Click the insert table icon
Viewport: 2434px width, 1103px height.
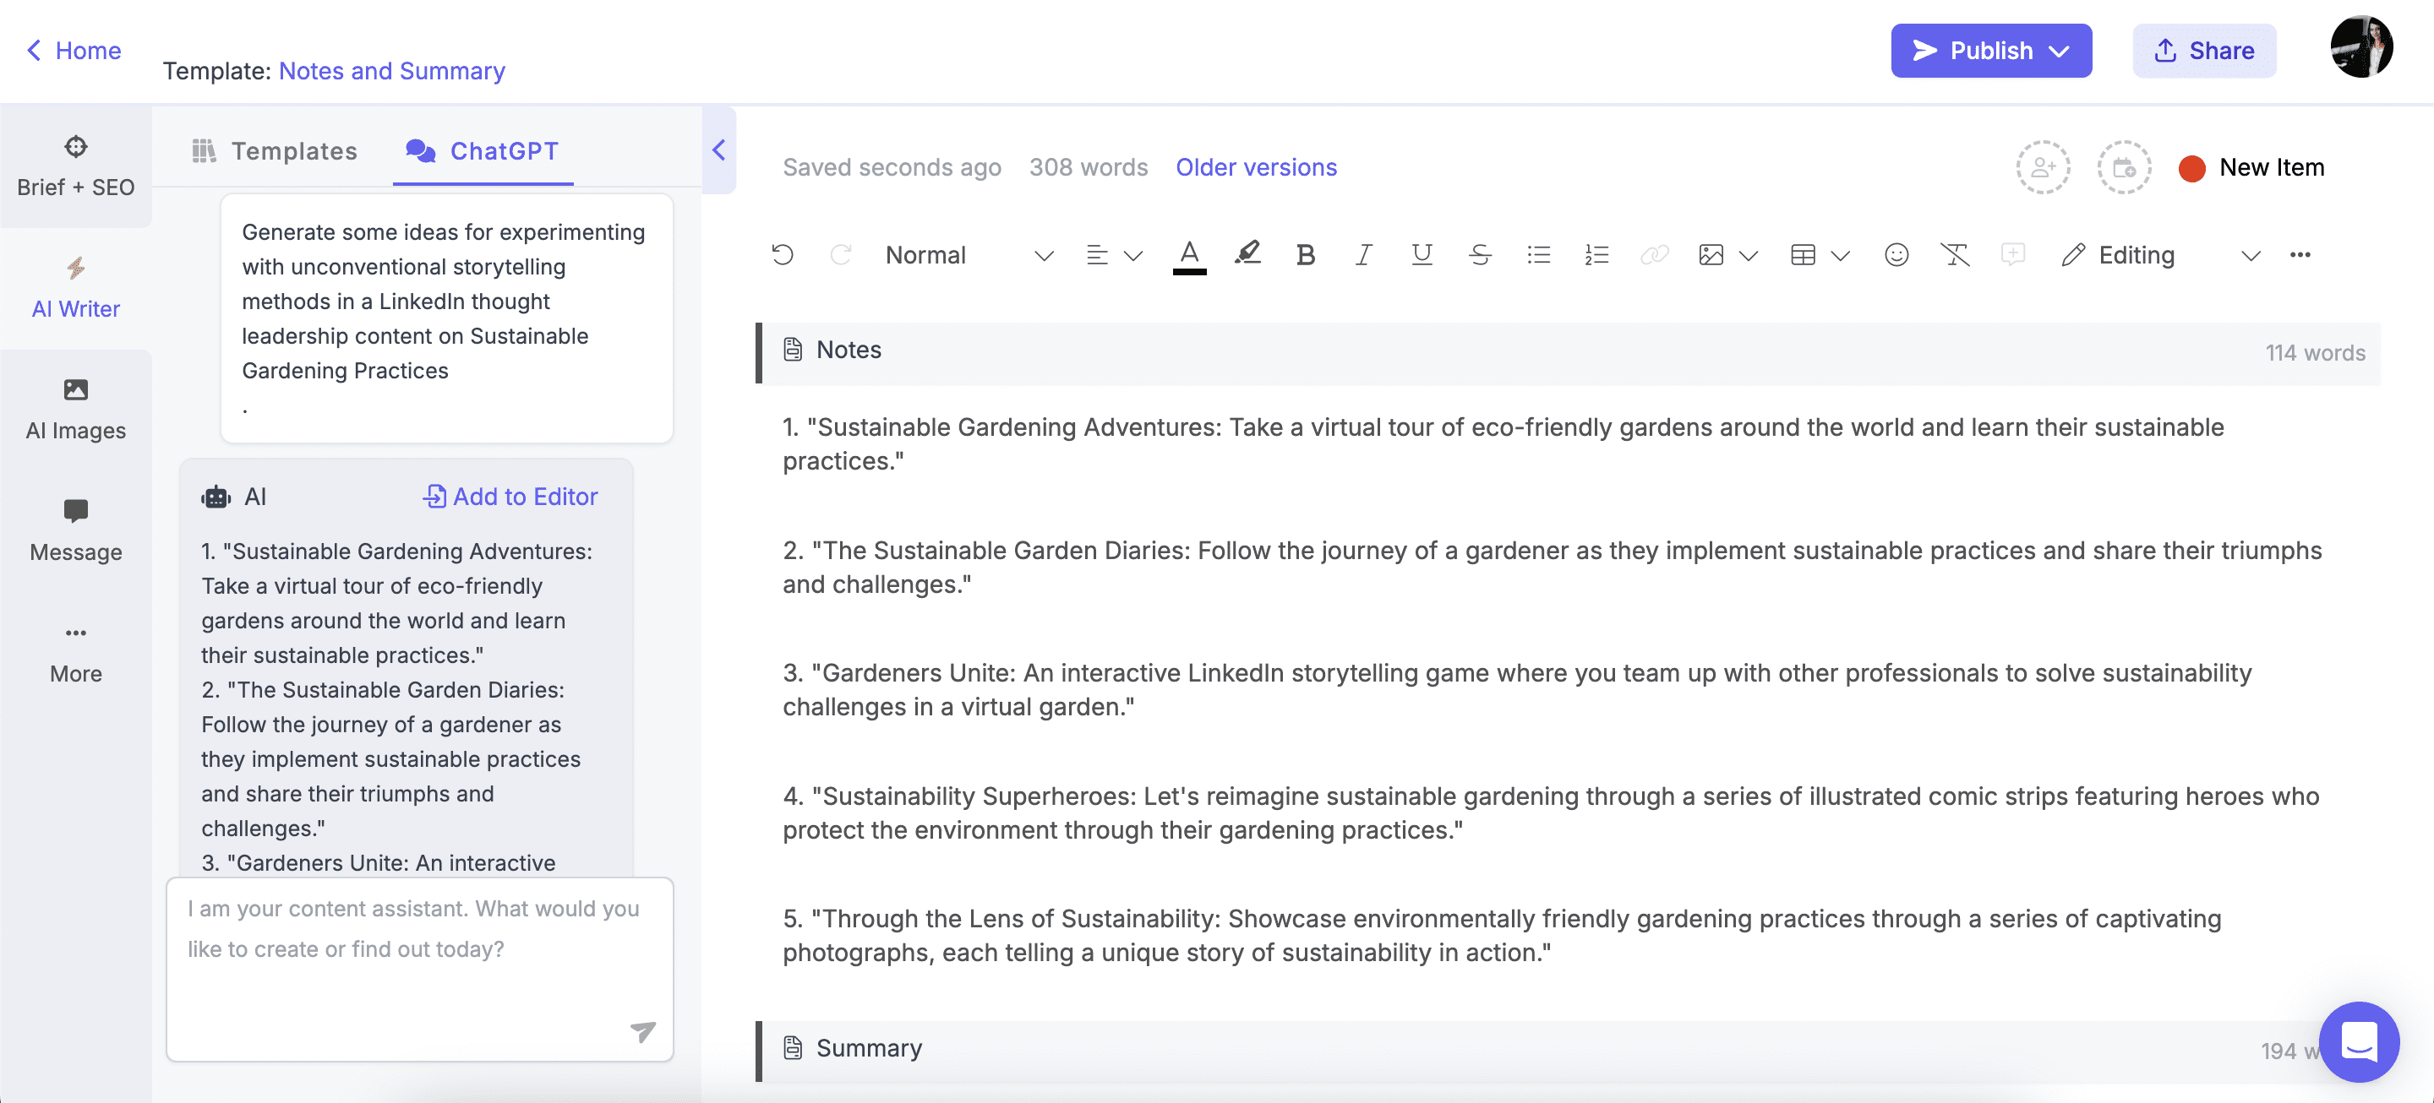pos(1802,255)
